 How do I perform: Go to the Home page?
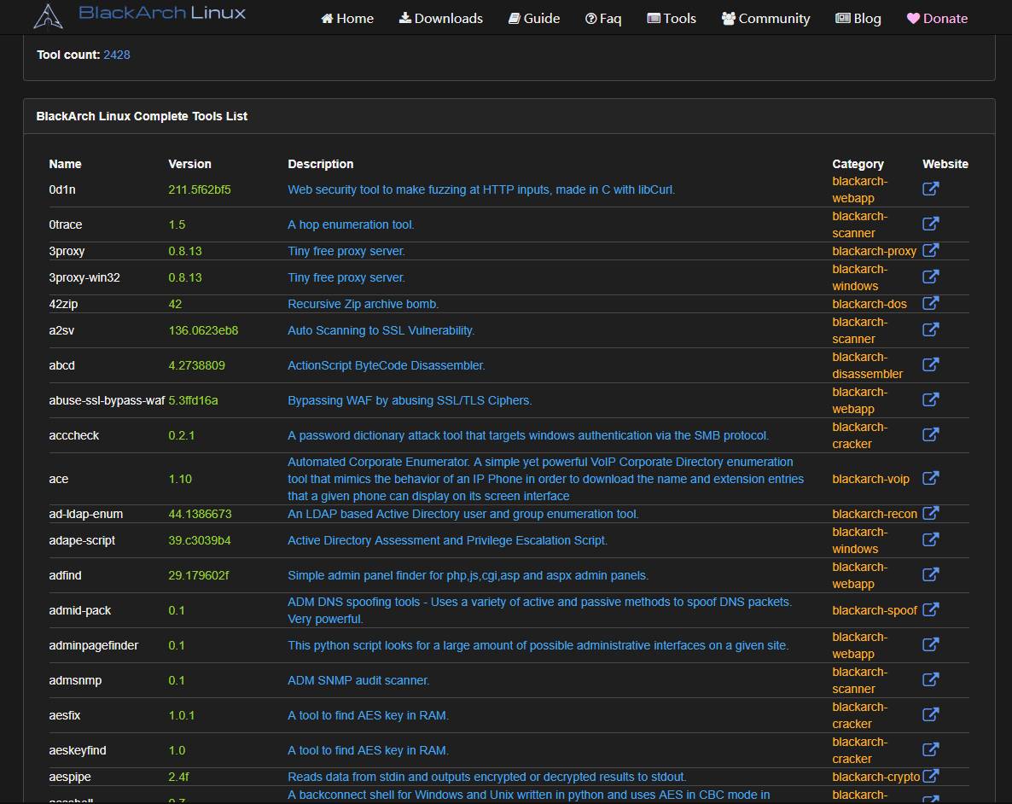347,18
